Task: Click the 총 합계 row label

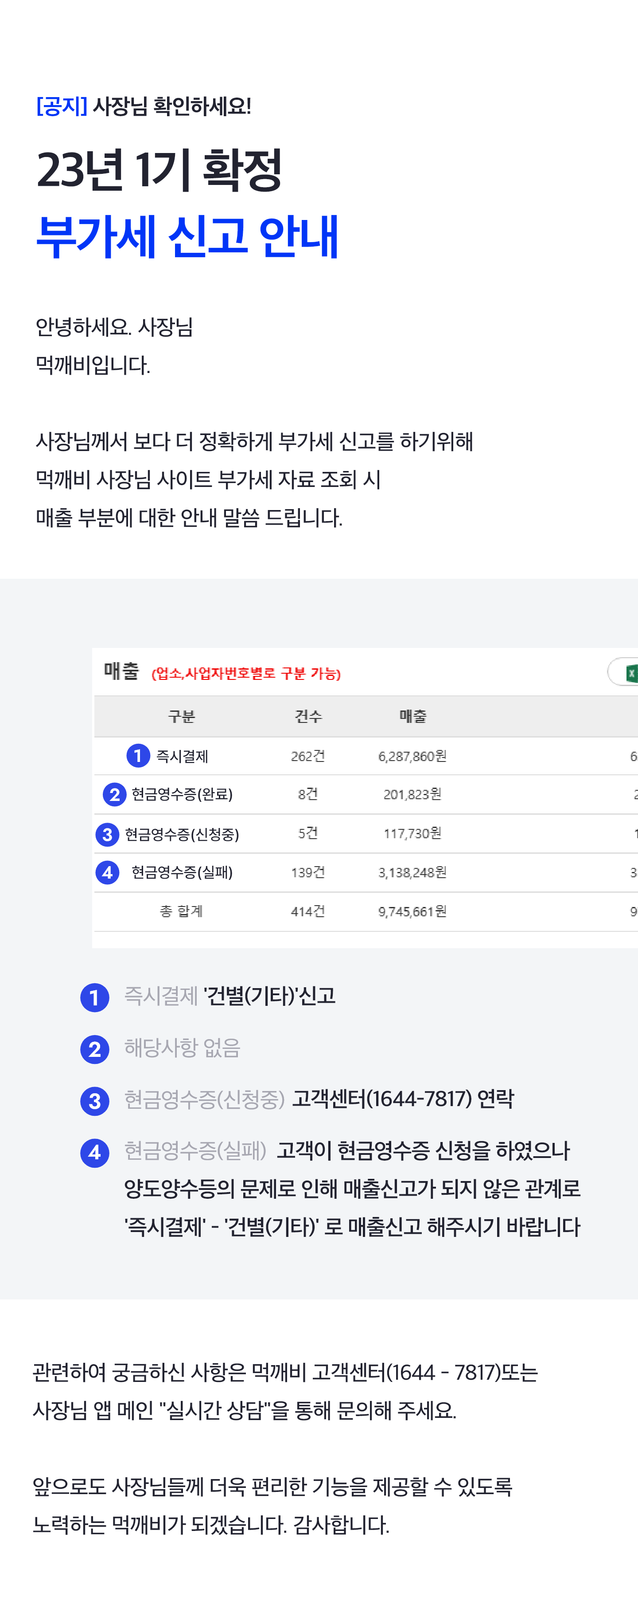Action: (x=181, y=911)
